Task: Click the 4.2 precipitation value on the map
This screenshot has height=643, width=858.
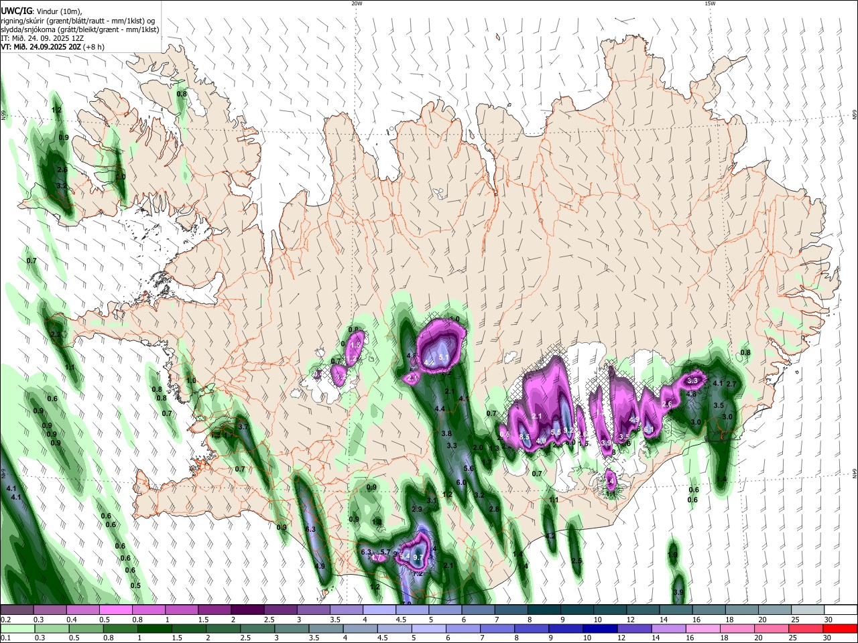Action: point(550,537)
